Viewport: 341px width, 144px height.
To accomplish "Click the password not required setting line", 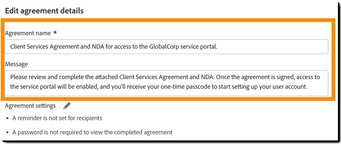I will (x=92, y=132).
